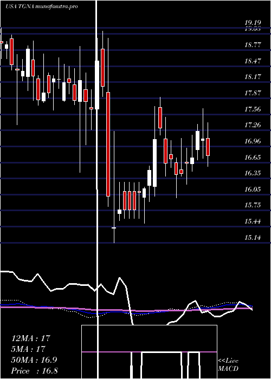271x379 pixels.
Task: Click the 15.44 price axis label
Action: (x=253, y=221)
